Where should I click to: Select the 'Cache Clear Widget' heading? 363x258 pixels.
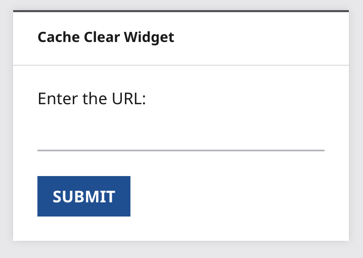[x=106, y=37]
